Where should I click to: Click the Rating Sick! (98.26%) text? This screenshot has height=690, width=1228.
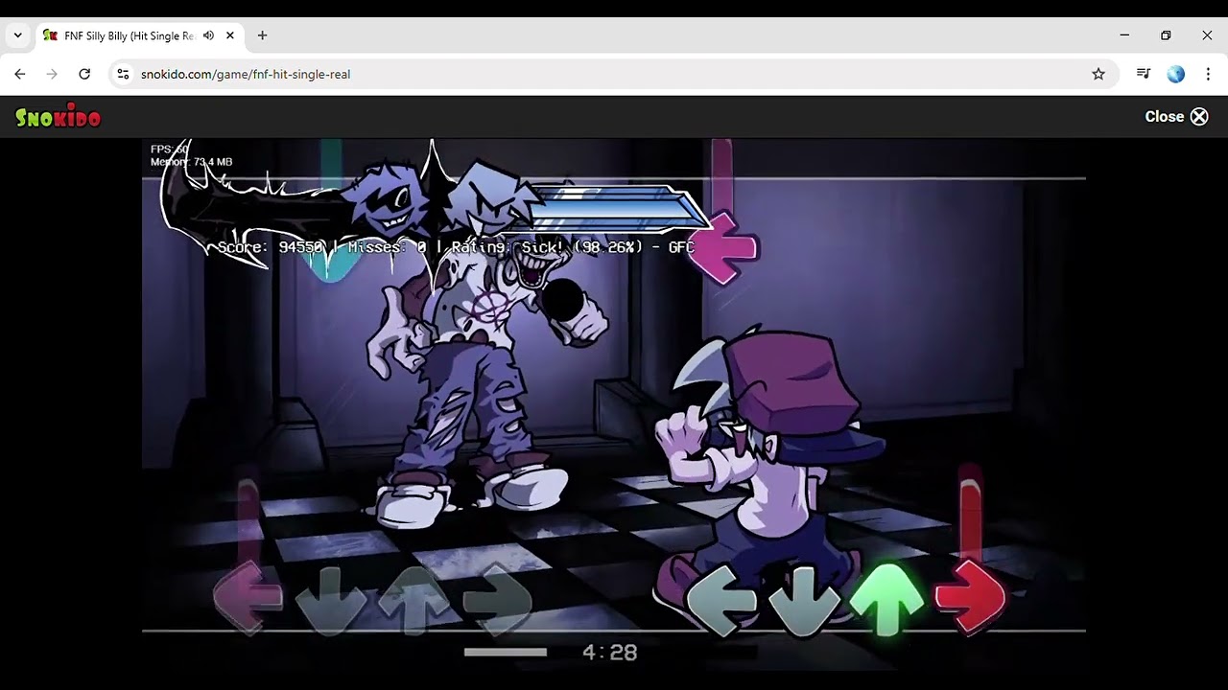point(545,247)
